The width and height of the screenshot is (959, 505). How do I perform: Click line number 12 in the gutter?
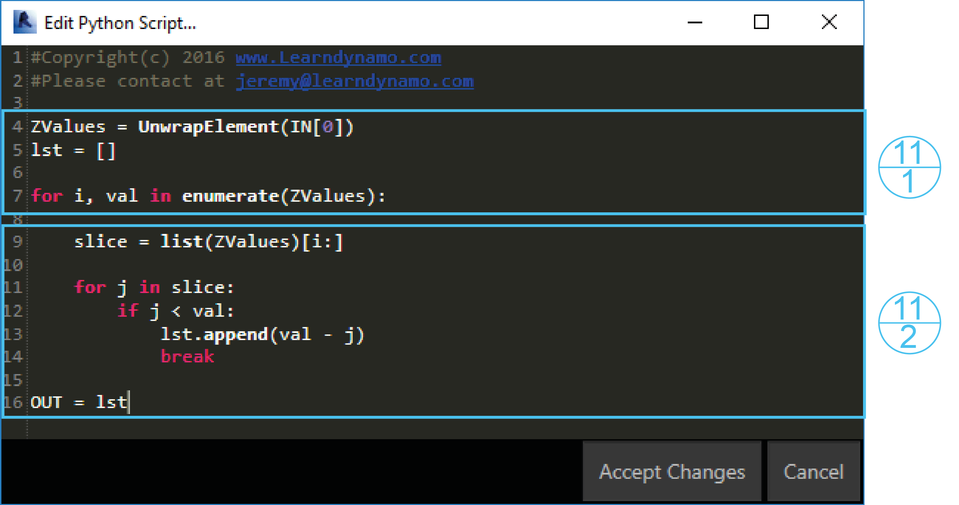(x=13, y=311)
